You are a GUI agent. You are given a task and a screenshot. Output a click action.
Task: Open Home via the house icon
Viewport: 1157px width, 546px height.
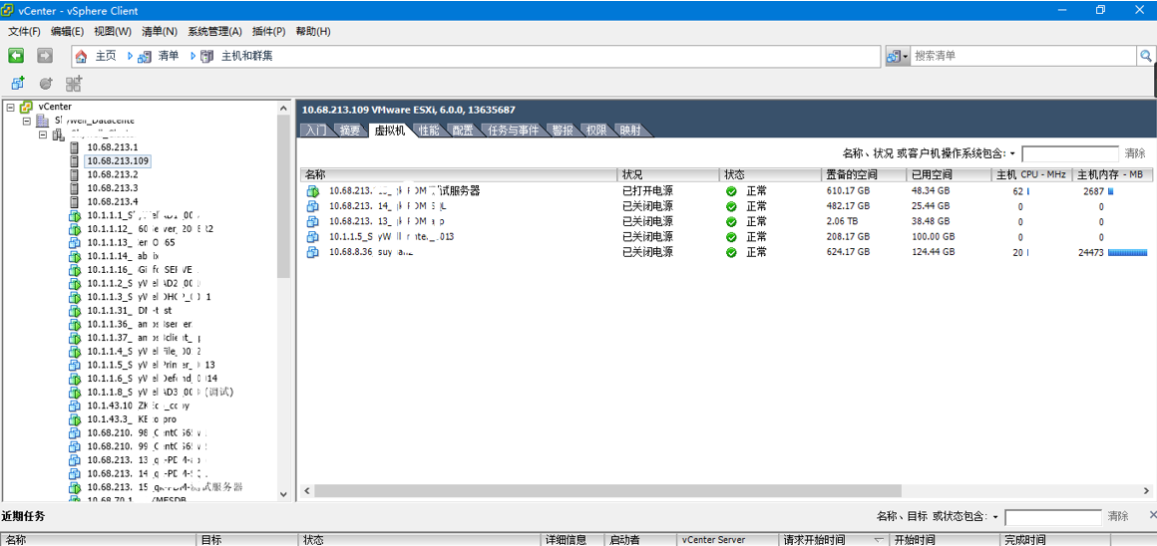(81, 56)
